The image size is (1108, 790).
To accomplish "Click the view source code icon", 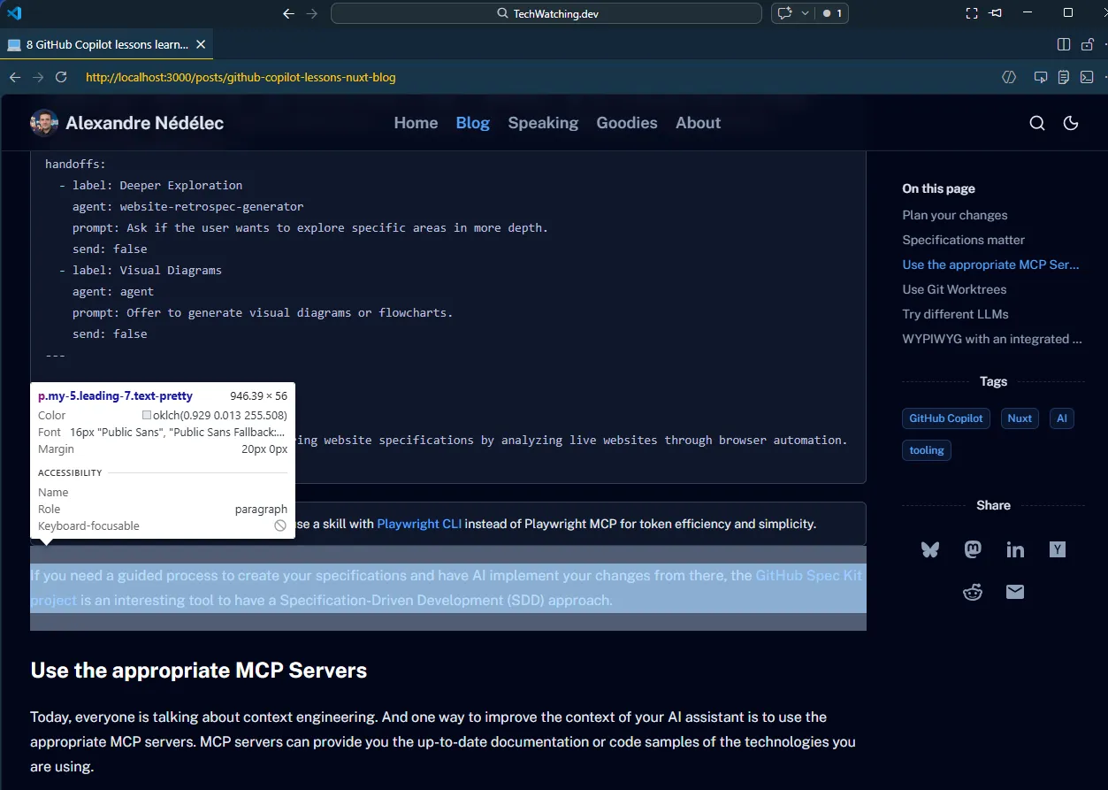I will (1008, 77).
